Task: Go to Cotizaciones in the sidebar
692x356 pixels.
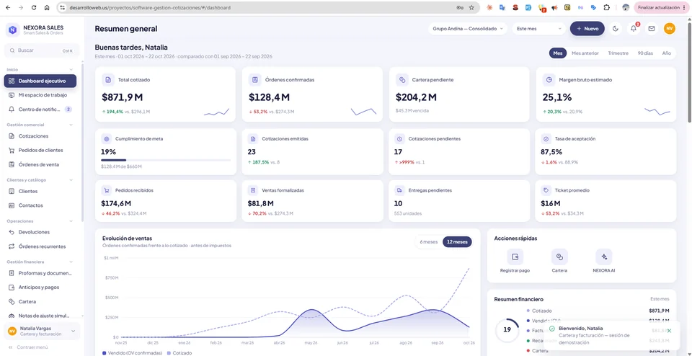Action: [x=40, y=136]
